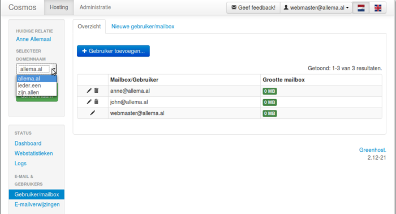This screenshot has height=214, width=396.
Task: Visit the Greenhost link
Action: tap(372, 150)
